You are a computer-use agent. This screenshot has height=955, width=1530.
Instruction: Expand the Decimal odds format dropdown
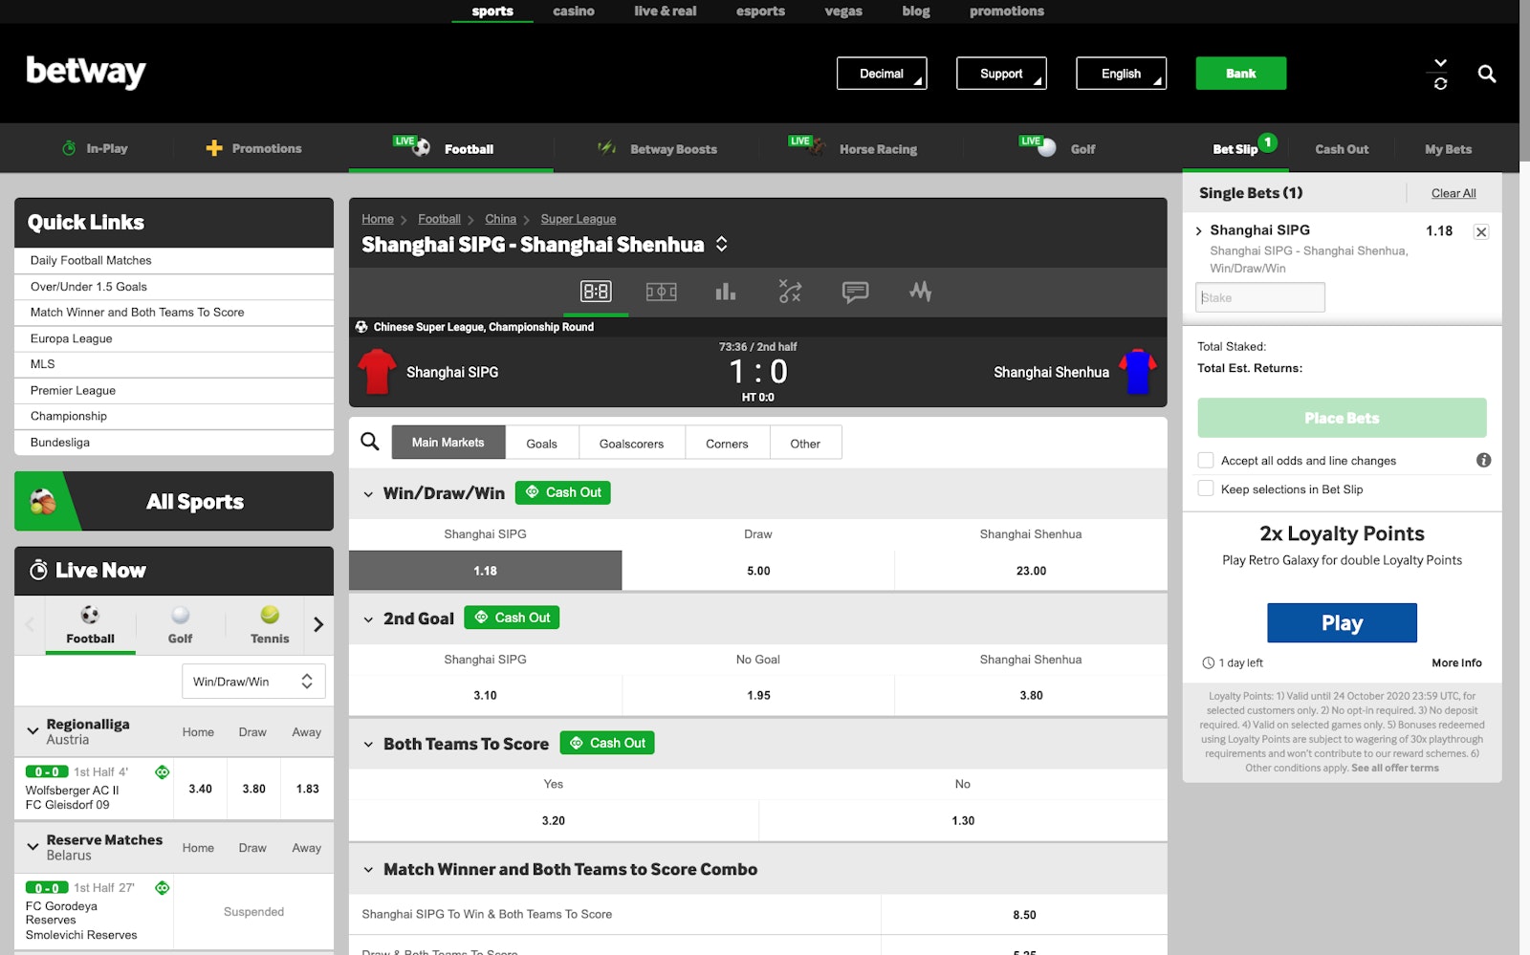pyautogui.click(x=881, y=73)
